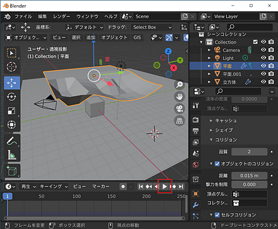Select the Rotate tool
This screenshot has width=278, height=229.
pos(12,97)
